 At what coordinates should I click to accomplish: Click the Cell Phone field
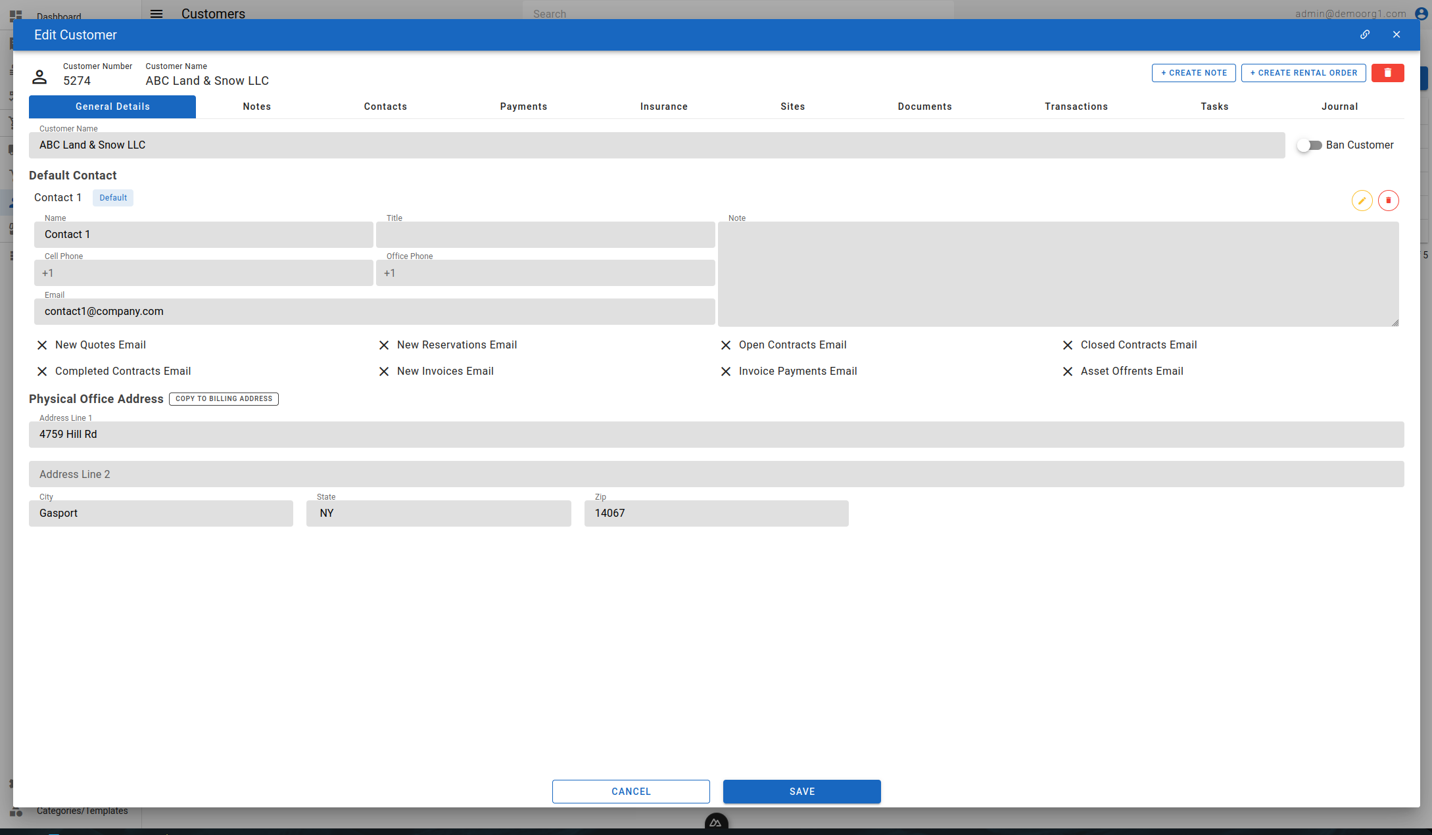click(204, 273)
